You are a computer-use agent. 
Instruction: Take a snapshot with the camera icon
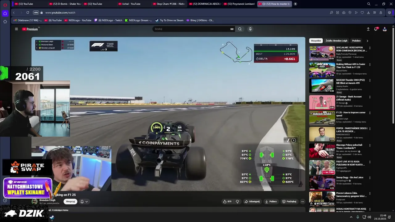coord(344,13)
